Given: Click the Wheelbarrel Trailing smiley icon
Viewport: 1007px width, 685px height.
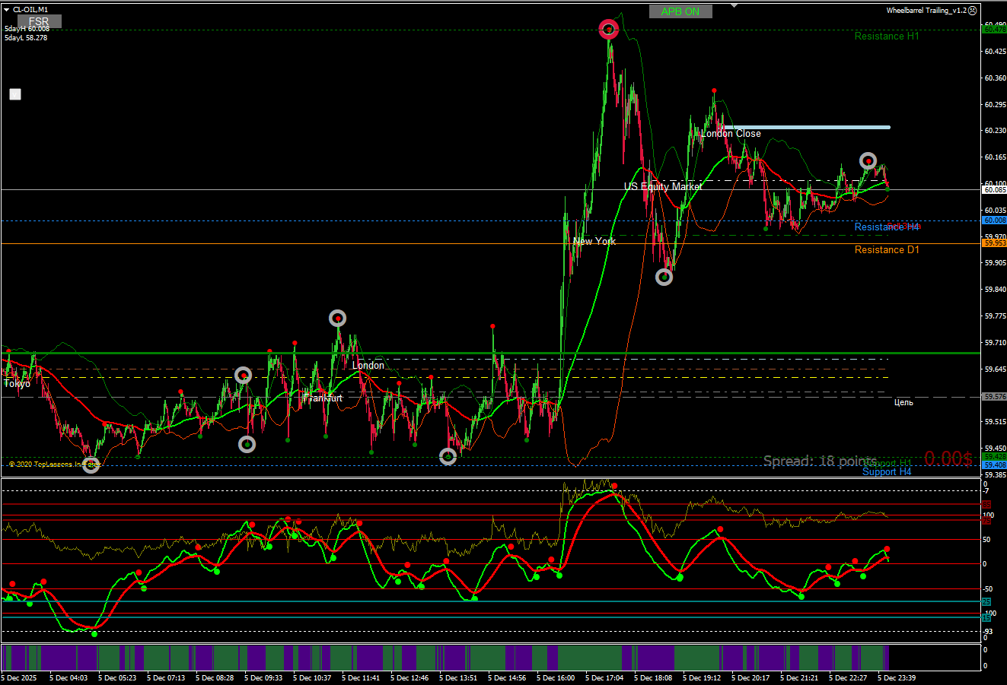Looking at the screenshot, I should 972,11.
